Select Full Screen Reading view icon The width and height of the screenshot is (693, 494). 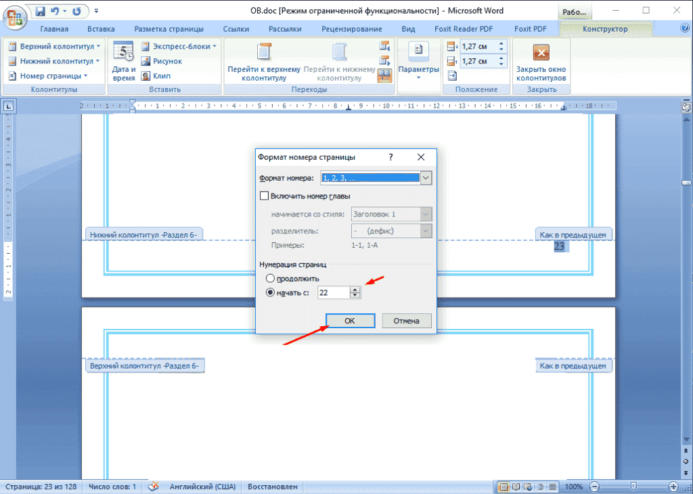[x=515, y=487]
